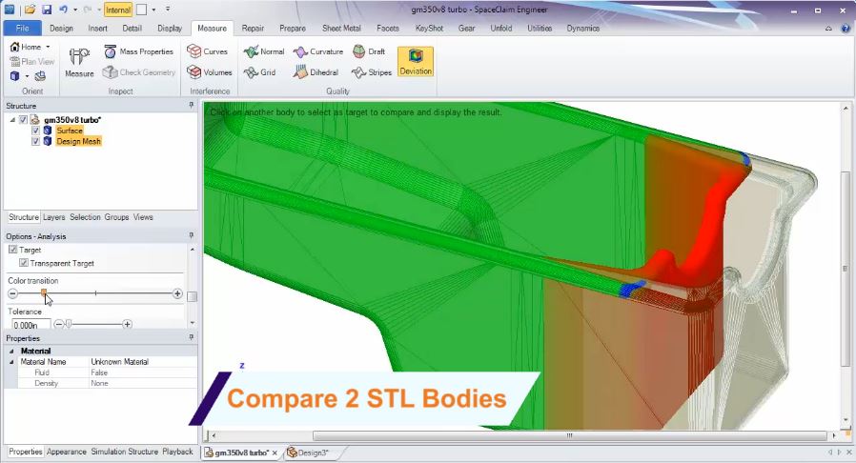Switch to the Design3 document tab
This screenshot has height=463, width=856.
(x=313, y=453)
